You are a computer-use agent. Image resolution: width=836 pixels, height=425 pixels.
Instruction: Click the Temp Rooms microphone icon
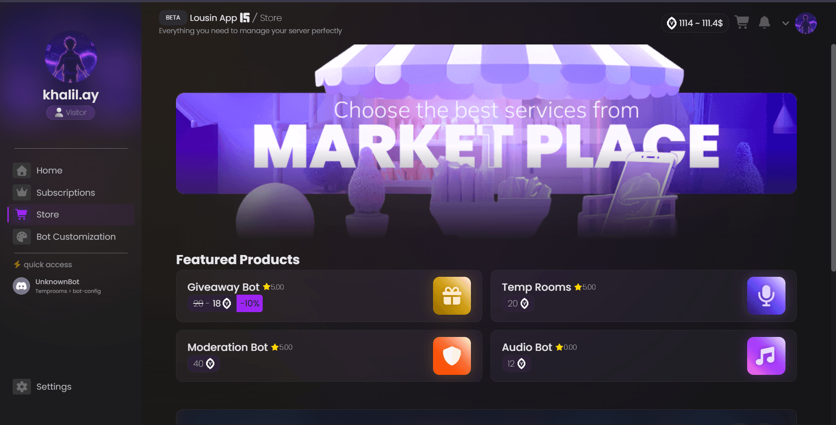[766, 296]
